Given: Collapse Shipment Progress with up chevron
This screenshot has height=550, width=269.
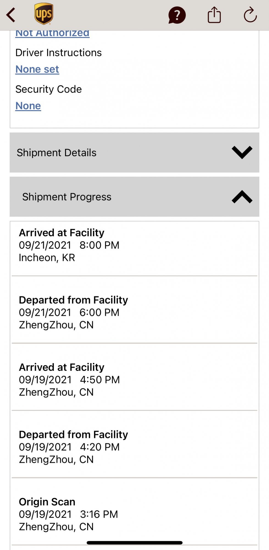Looking at the screenshot, I should coord(242,197).
